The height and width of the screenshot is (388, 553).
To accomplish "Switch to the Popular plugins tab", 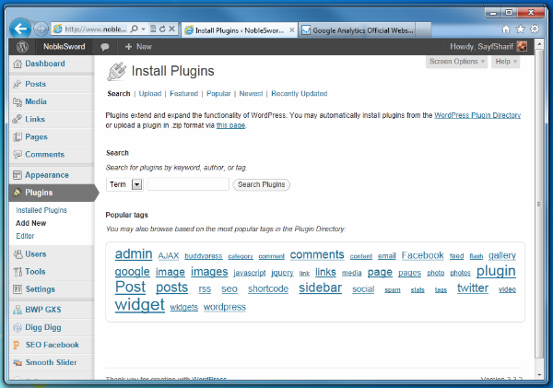I will [x=218, y=94].
